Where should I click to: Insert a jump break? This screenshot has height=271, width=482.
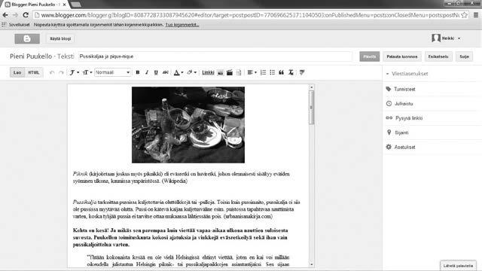coord(239,72)
